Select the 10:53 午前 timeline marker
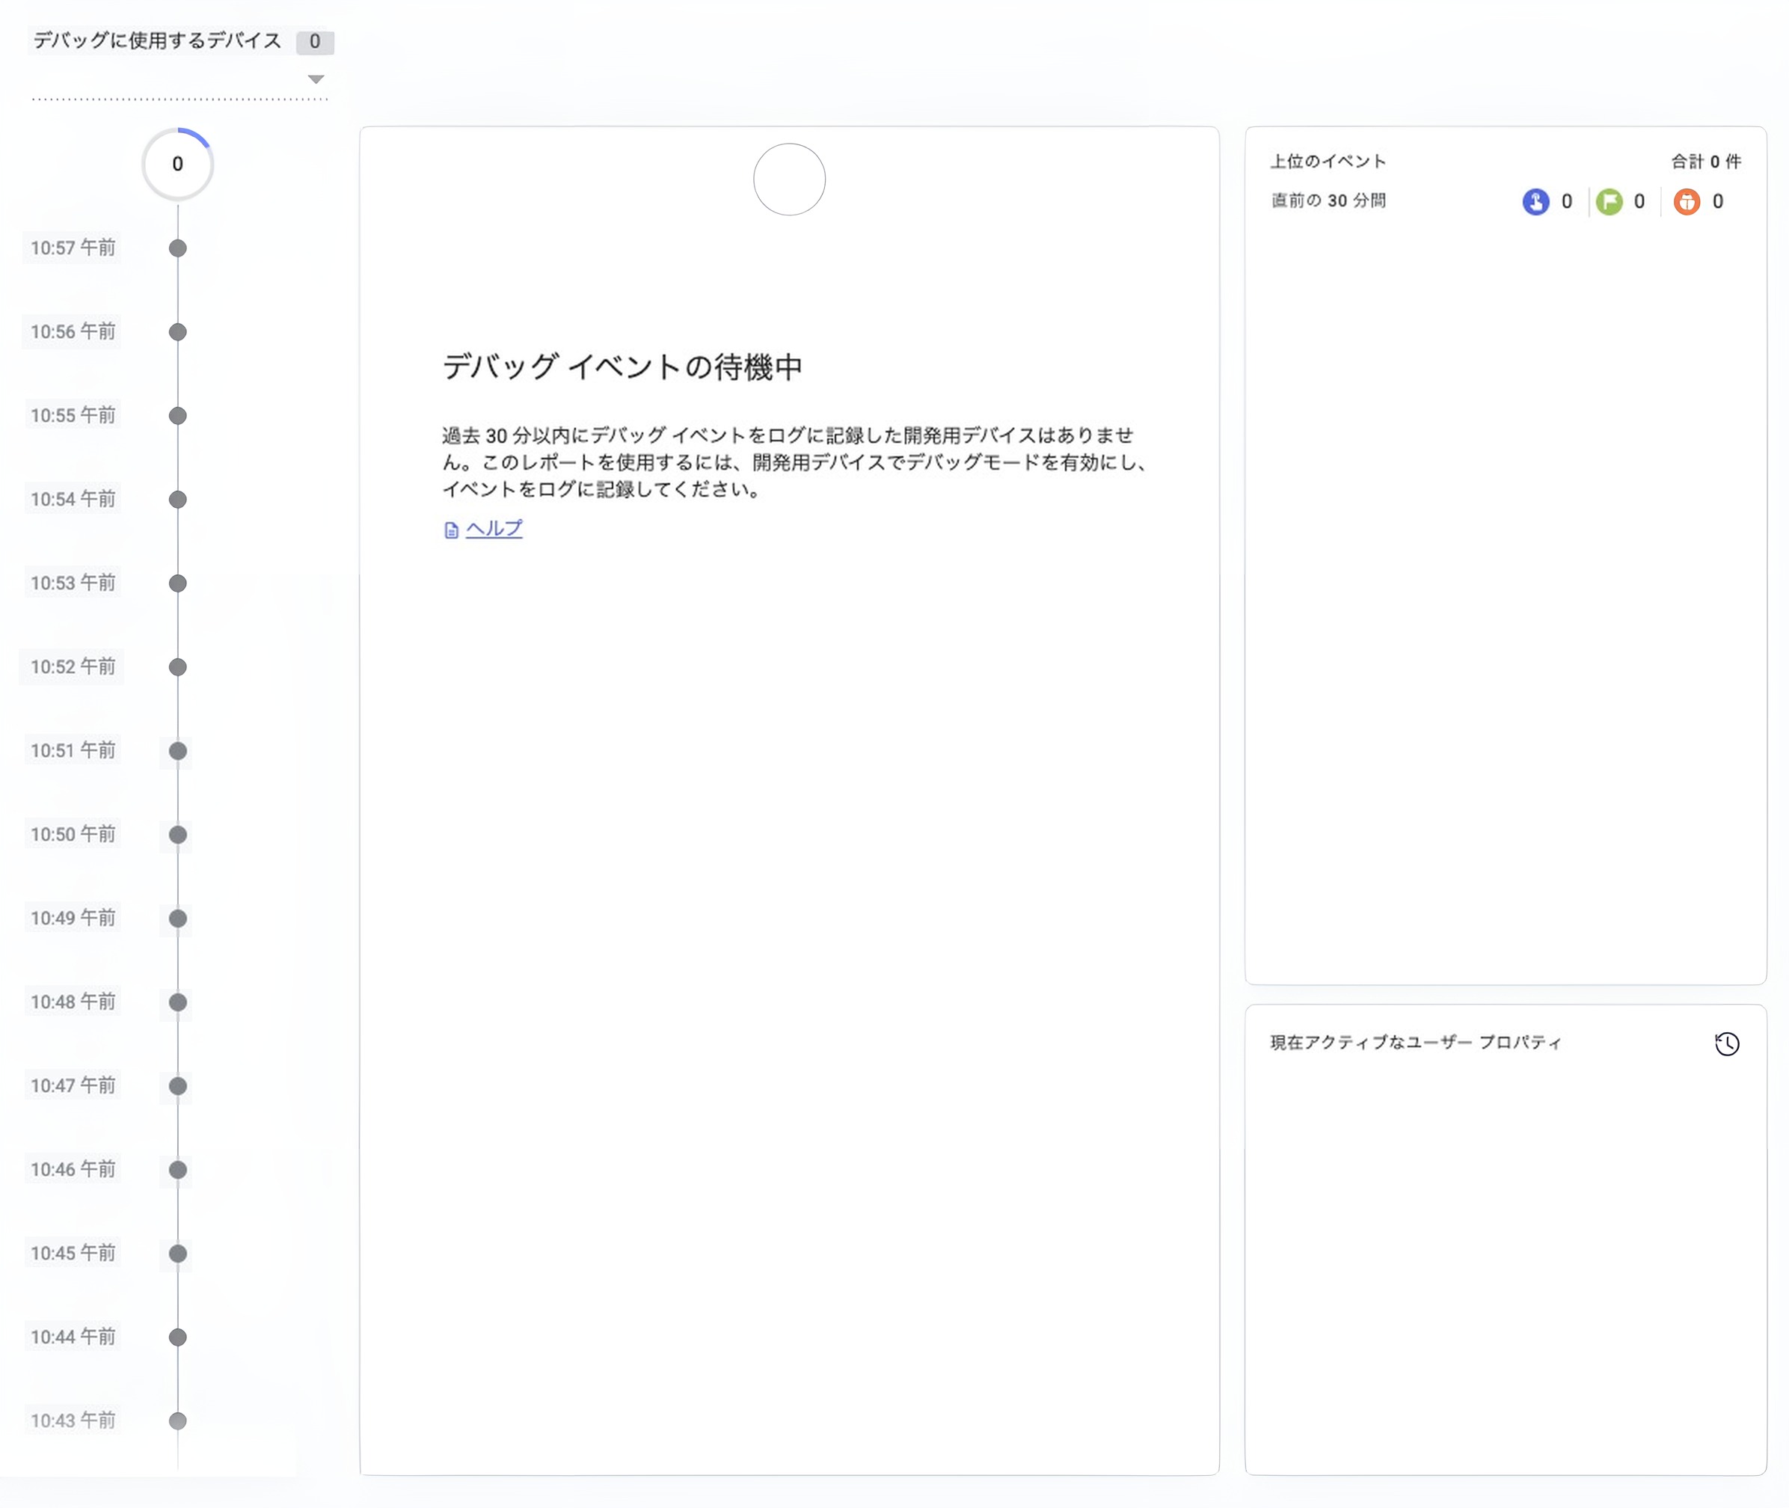The width and height of the screenshot is (1789, 1508). (178, 583)
